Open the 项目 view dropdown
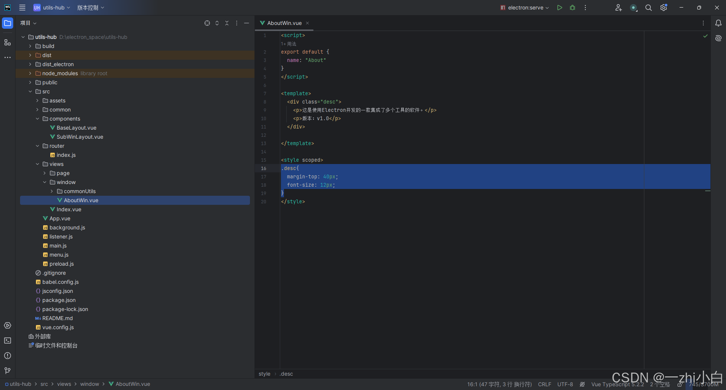The height and width of the screenshot is (390, 726). click(x=28, y=23)
